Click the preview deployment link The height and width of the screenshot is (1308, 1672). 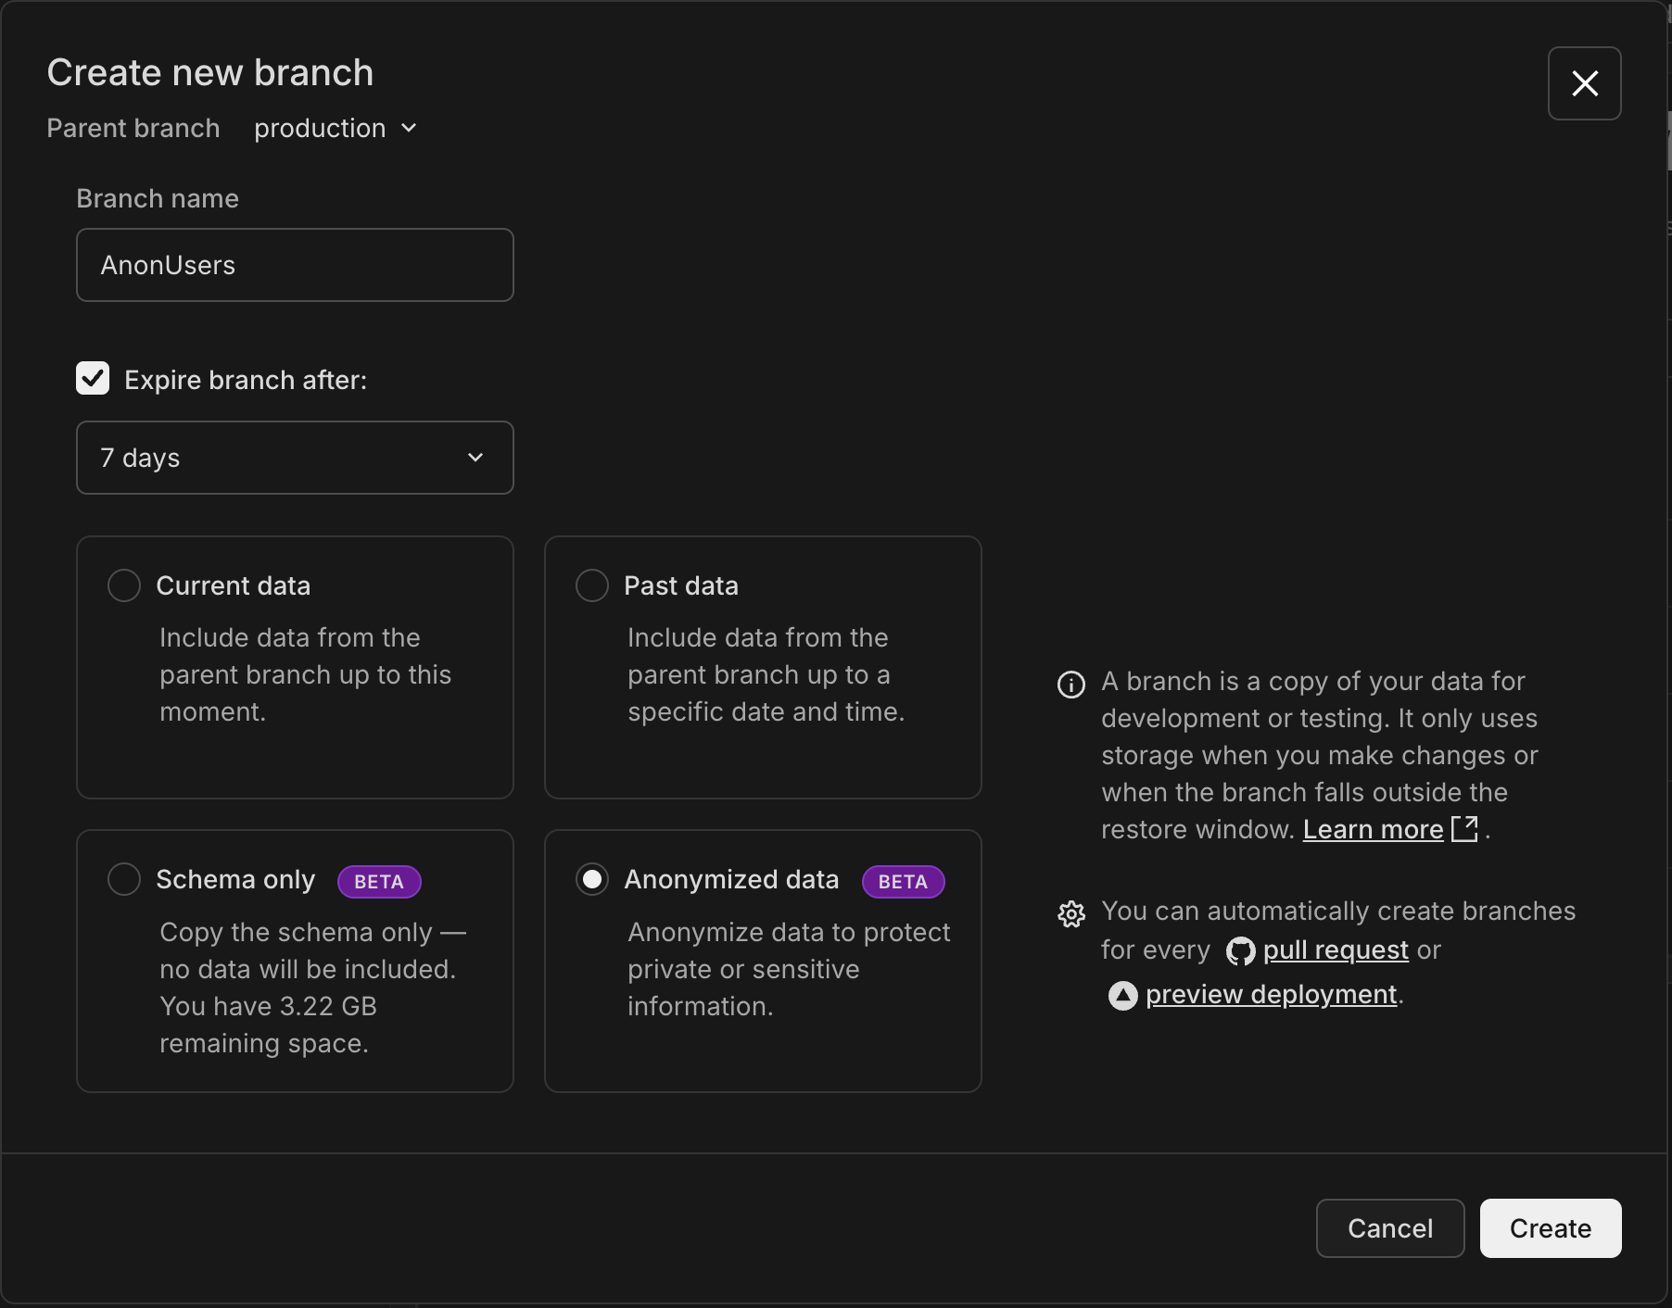pos(1271,995)
